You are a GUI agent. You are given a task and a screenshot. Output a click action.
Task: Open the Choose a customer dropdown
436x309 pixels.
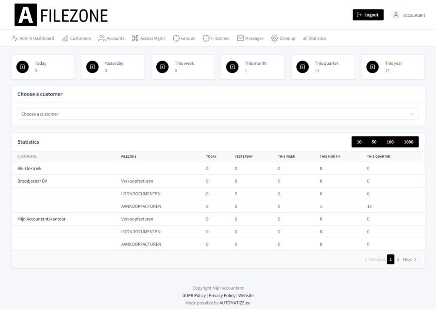(218, 114)
